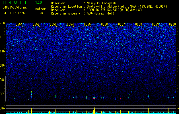Click the 0556 time marker
The image size is (179, 114).
tap(104, 25)
